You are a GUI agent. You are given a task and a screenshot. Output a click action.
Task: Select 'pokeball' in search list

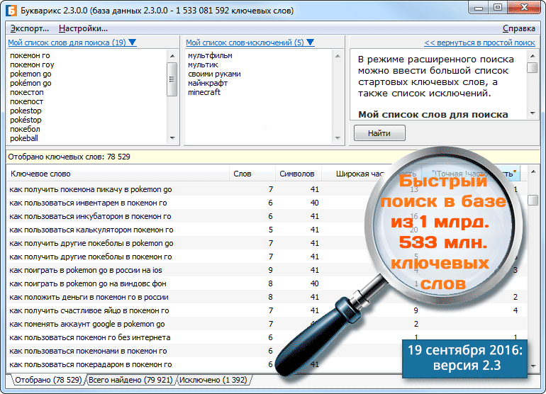24,138
